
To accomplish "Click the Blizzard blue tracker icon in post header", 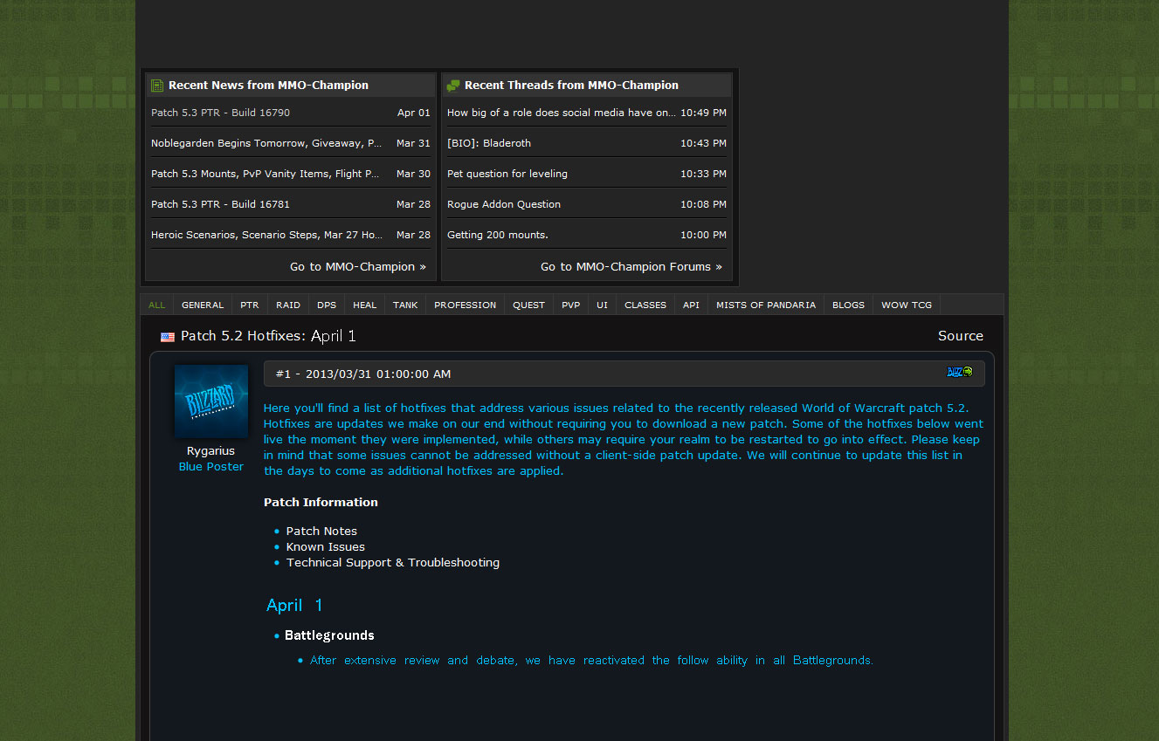I will point(960,373).
